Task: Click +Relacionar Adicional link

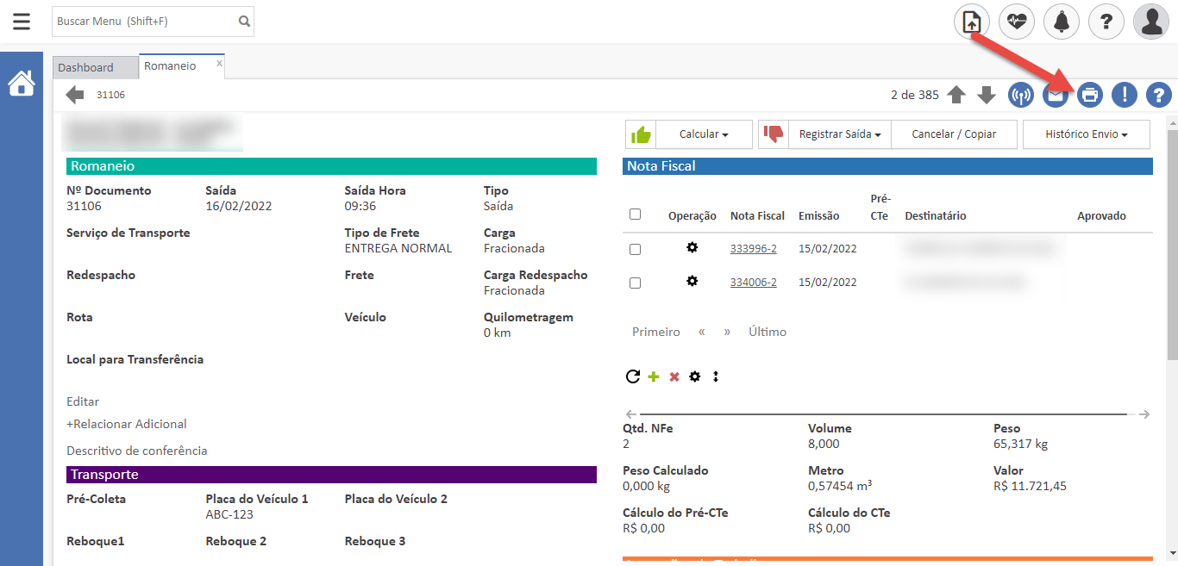Action: pyautogui.click(x=127, y=424)
